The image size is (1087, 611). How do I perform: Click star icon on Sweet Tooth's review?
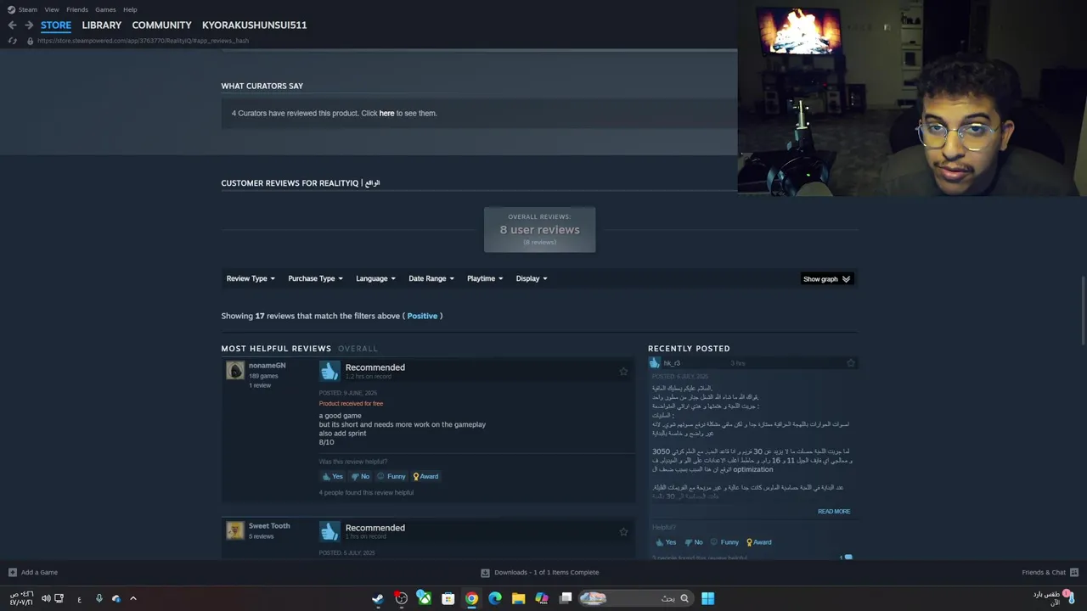(623, 531)
